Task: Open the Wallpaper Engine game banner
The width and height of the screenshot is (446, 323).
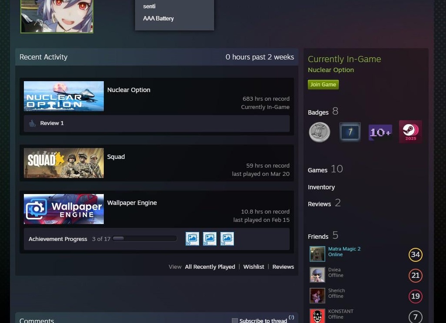Action: pos(64,209)
